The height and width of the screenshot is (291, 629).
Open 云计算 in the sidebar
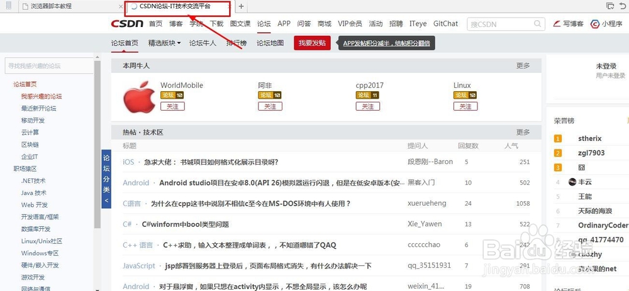(x=30, y=132)
